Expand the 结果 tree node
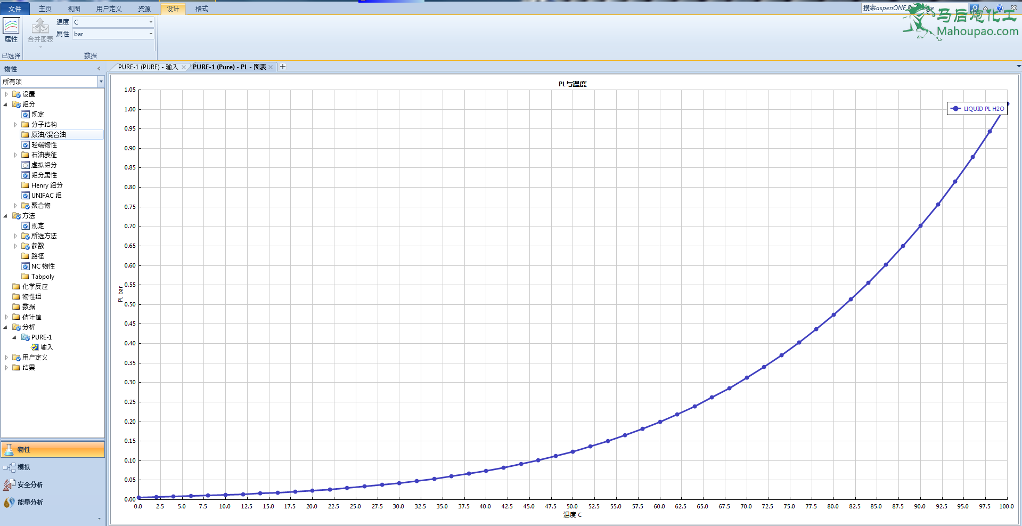Viewport: 1022px width, 526px height. [x=6, y=368]
